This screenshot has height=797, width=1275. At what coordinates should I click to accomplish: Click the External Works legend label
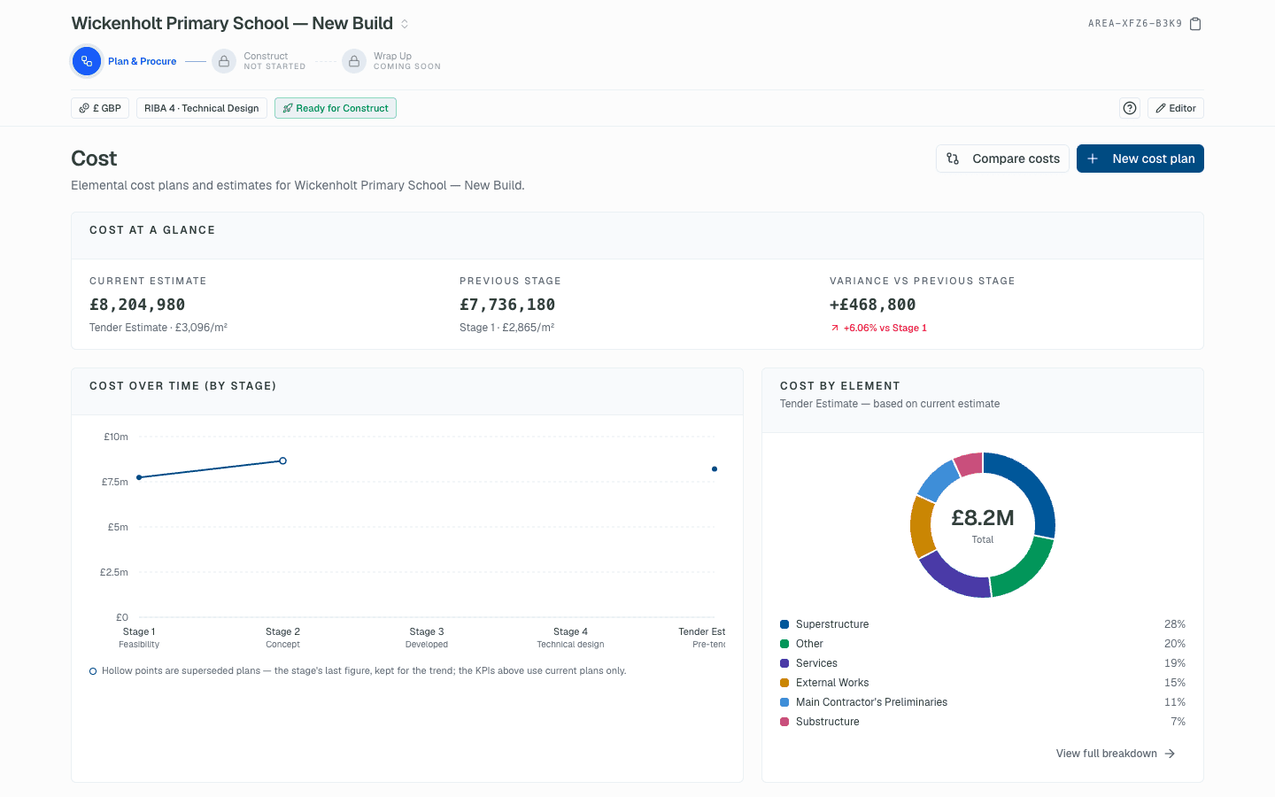[x=832, y=683]
